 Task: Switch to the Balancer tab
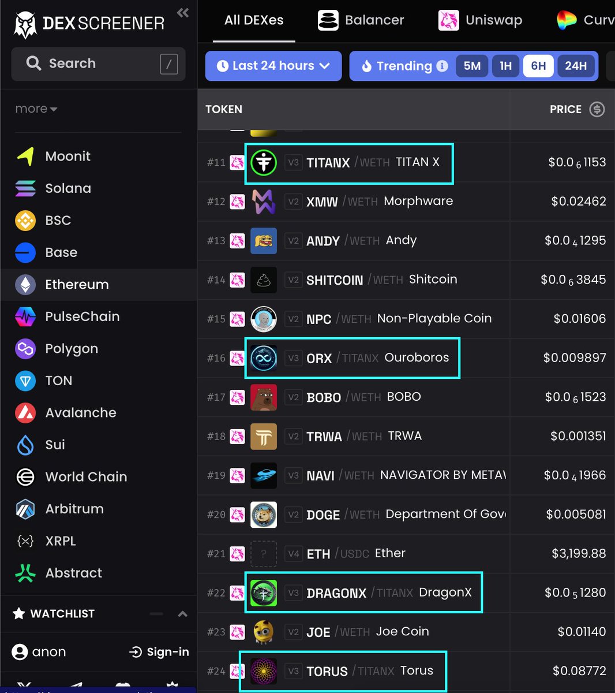click(361, 20)
